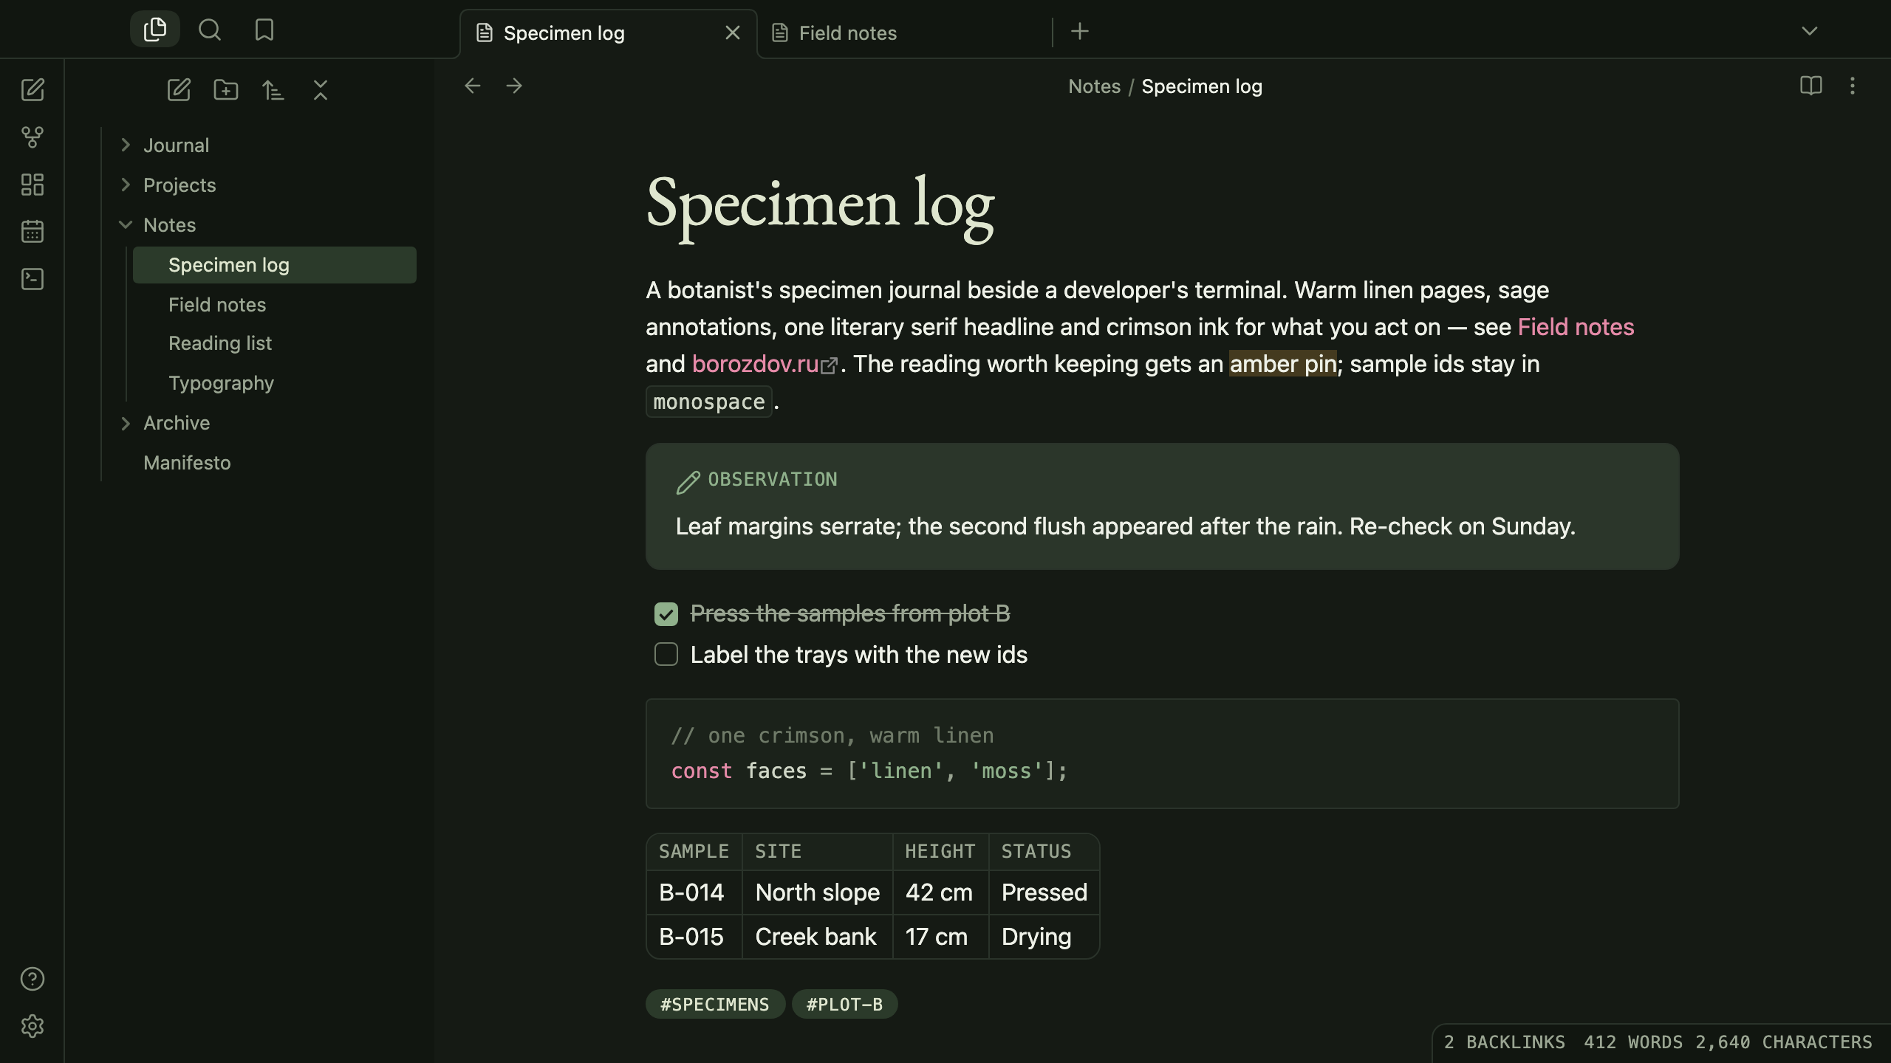Create new note from left ribbon
Image resolution: width=1891 pixels, height=1063 pixels.
(33, 90)
